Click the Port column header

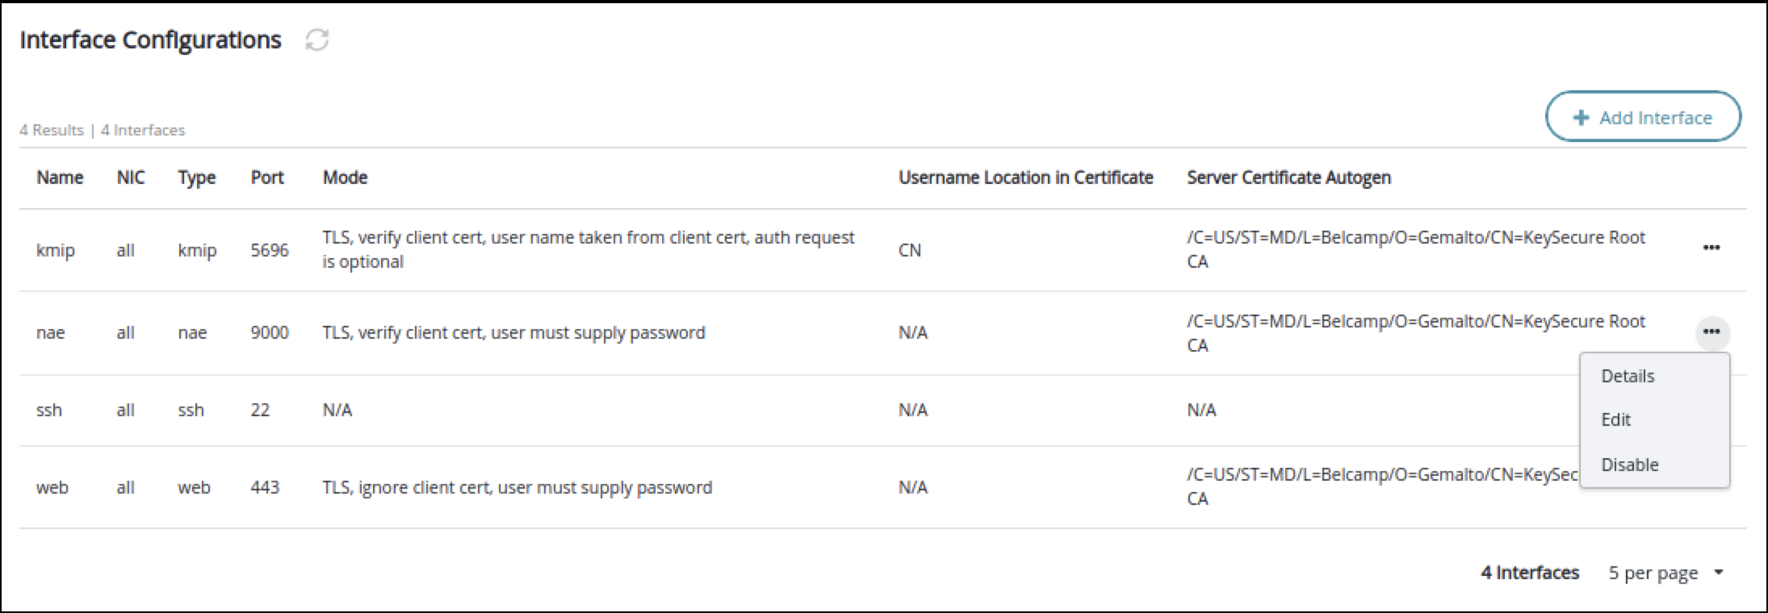click(x=267, y=177)
